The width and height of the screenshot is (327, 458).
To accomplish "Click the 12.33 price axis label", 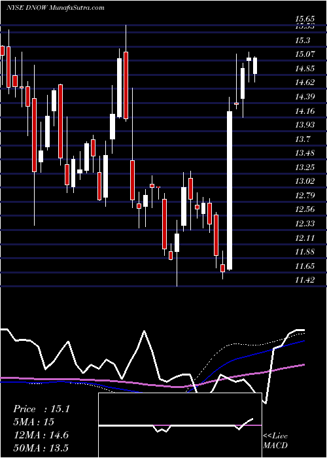I will pos(305,224).
